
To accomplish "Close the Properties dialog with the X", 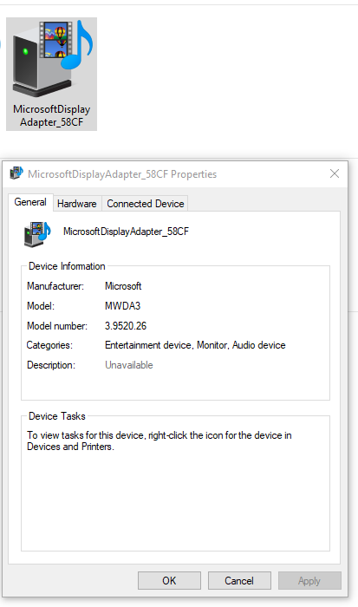I will [x=335, y=173].
